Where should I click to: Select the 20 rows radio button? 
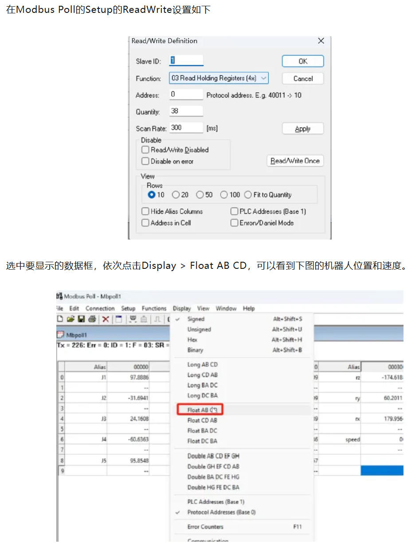click(x=176, y=195)
